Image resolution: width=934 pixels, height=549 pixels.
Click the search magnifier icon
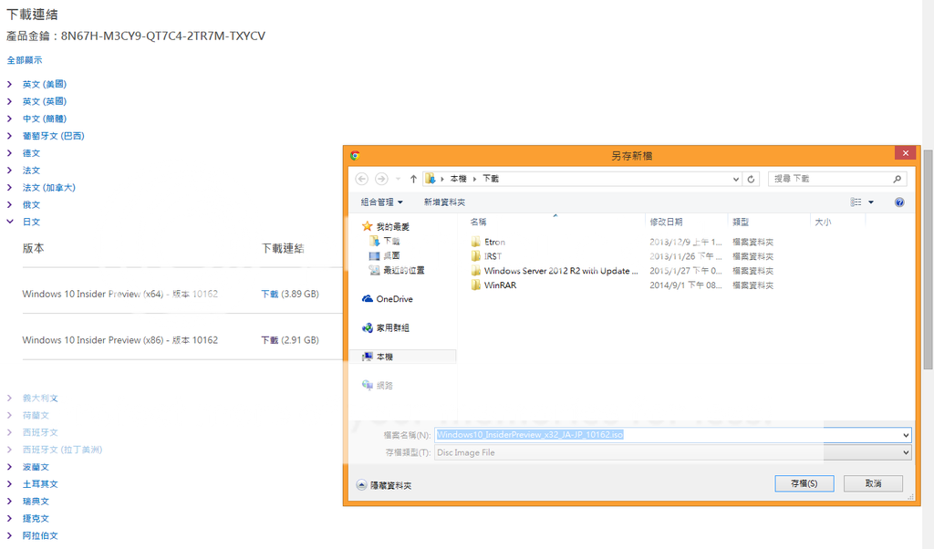(897, 179)
